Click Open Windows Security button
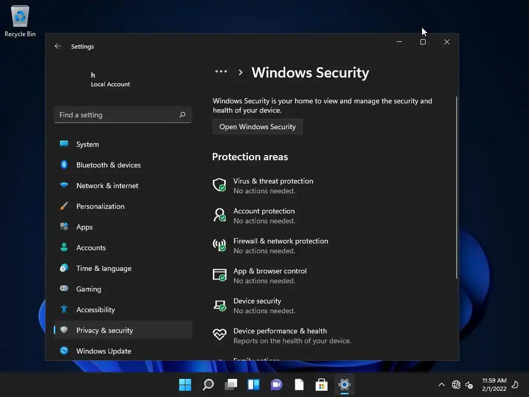This screenshot has height=397, width=529. tap(257, 127)
